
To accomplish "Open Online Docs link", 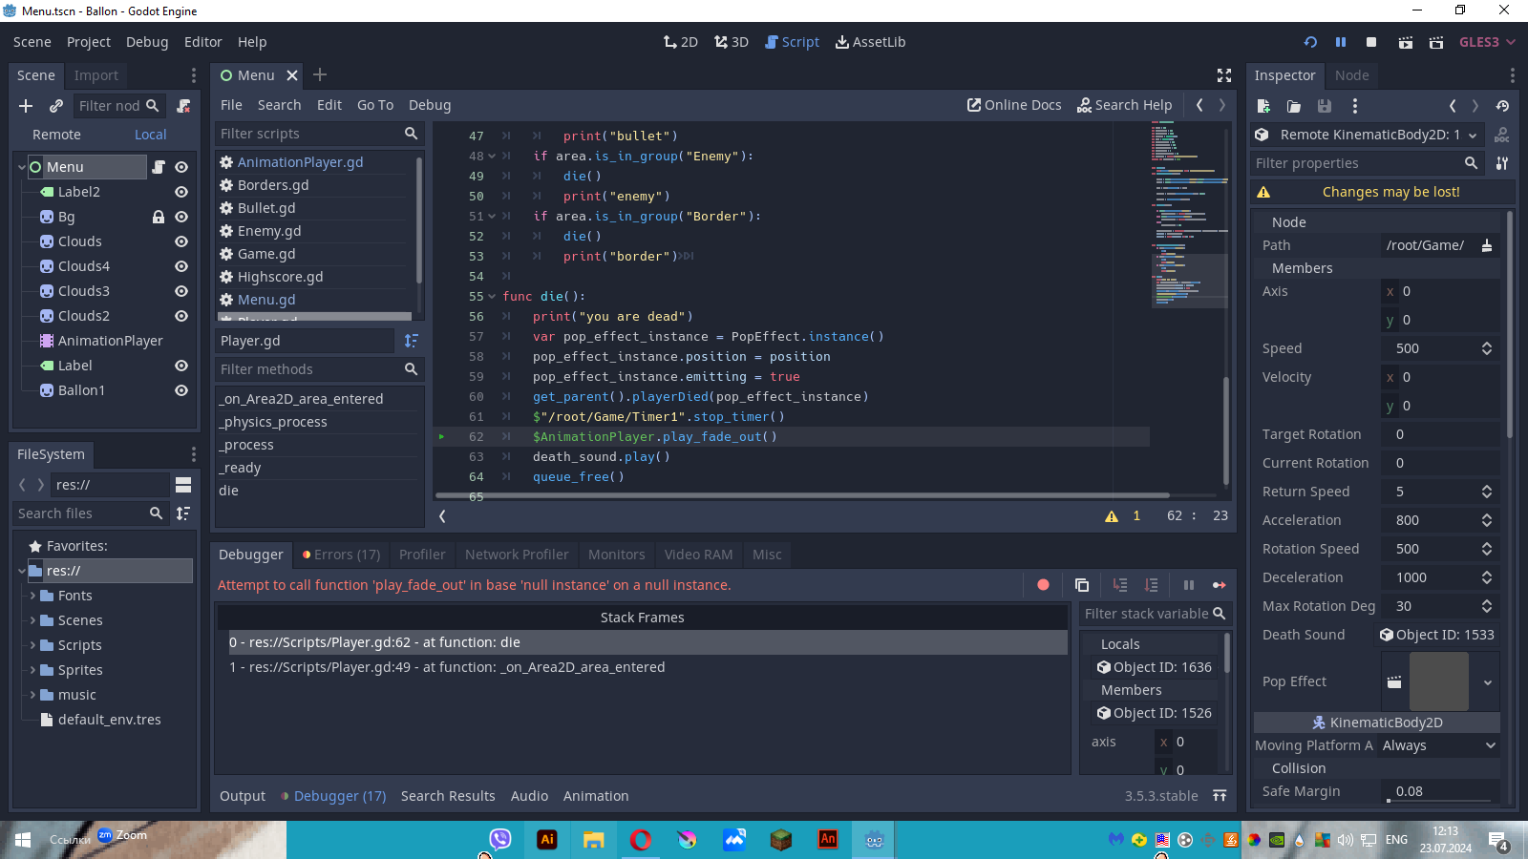I will coord(1014,105).
